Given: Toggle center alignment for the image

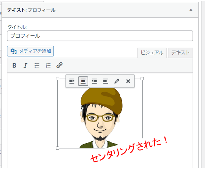Looking at the screenshot, I should (x=83, y=81).
